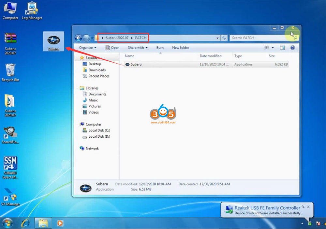This screenshot has height=229, width=326.
Task: Select the Subaru 2020.07 WinRAR archive icon
Action: [x=10, y=44]
